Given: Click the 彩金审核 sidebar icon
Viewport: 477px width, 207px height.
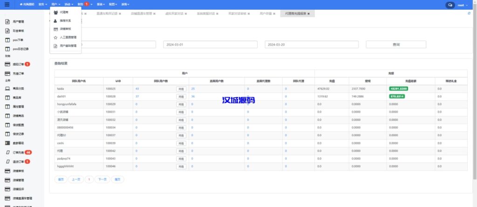Looking at the screenshot, I should 7,31.
